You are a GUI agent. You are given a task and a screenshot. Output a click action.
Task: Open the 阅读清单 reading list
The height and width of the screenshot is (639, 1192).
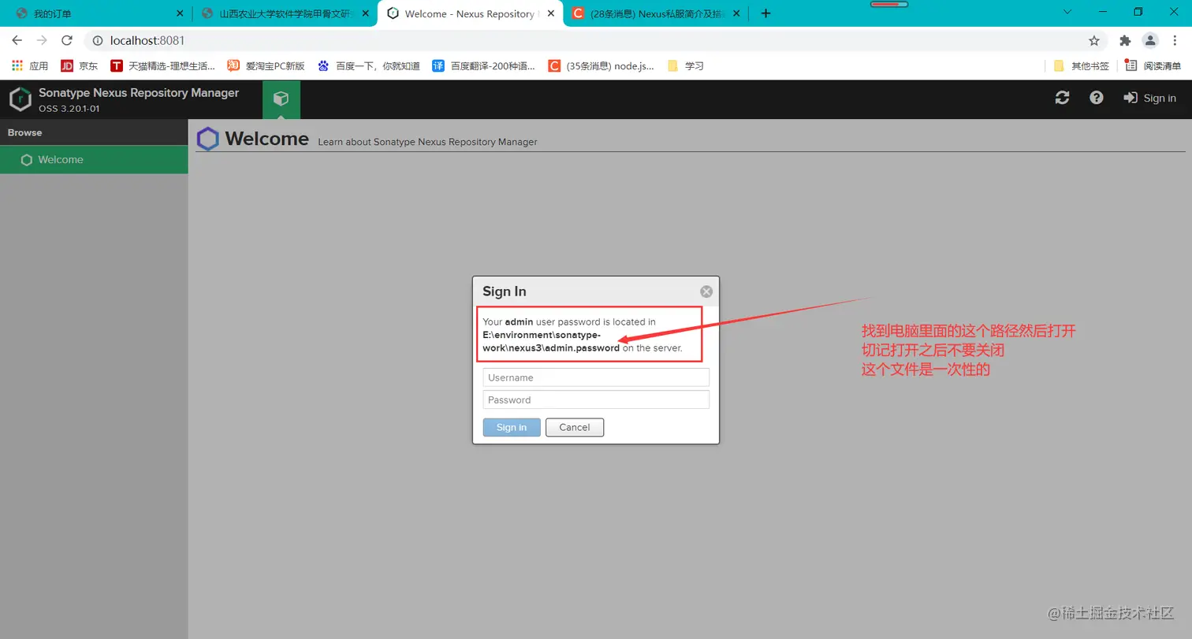(x=1153, y=66)
